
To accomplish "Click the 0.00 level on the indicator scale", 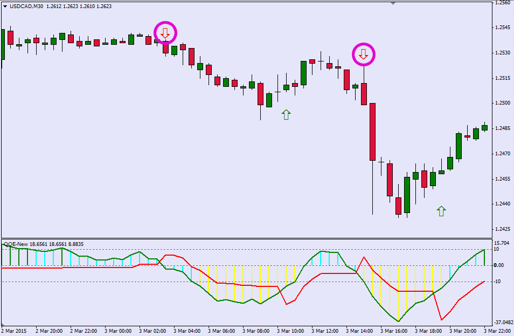I will pyautogui.click(x=499, y=265).
